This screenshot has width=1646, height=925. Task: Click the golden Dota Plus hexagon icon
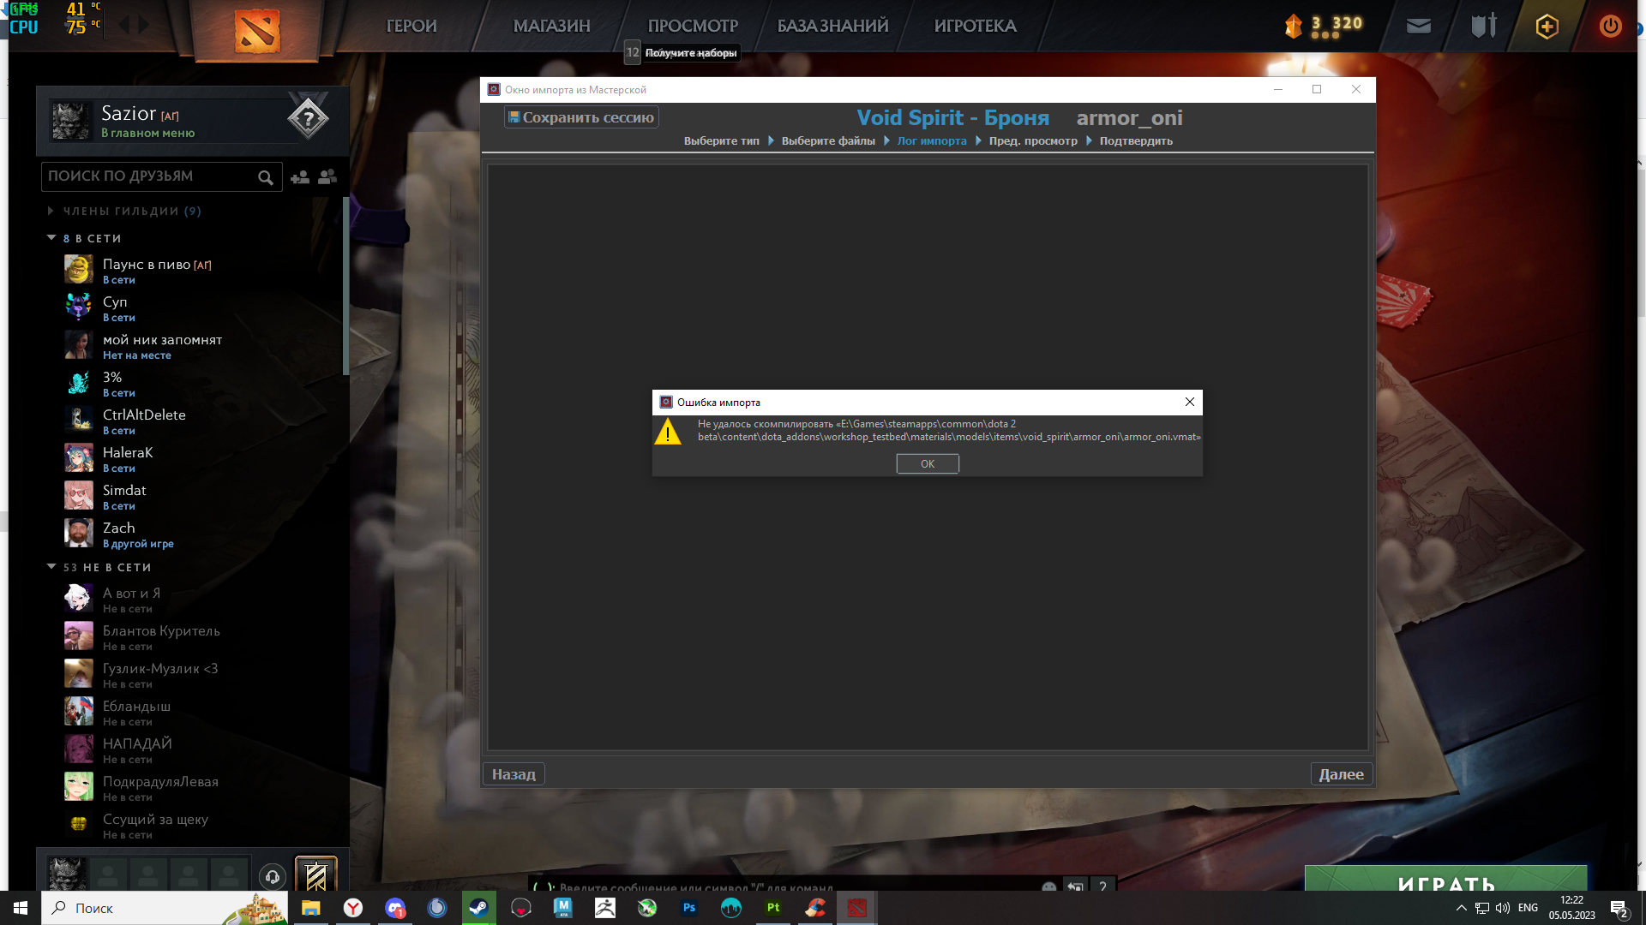(1546, 25)
